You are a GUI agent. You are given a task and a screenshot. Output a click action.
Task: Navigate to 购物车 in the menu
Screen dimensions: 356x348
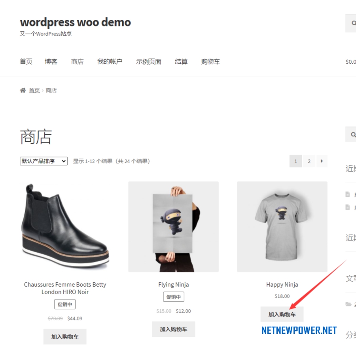coord(210,62)
